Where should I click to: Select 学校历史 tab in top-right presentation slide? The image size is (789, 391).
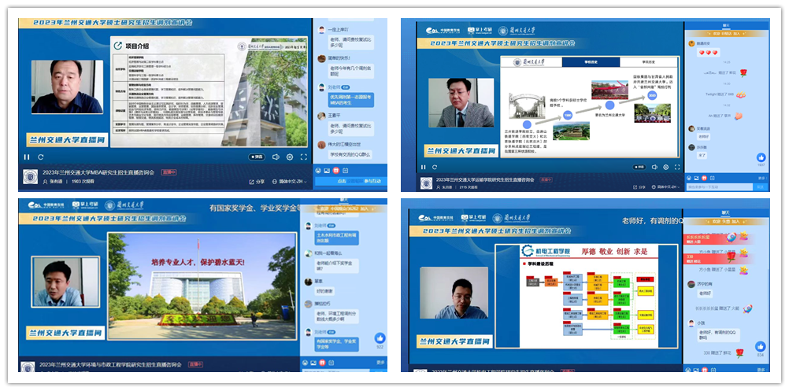click(592, 61)
